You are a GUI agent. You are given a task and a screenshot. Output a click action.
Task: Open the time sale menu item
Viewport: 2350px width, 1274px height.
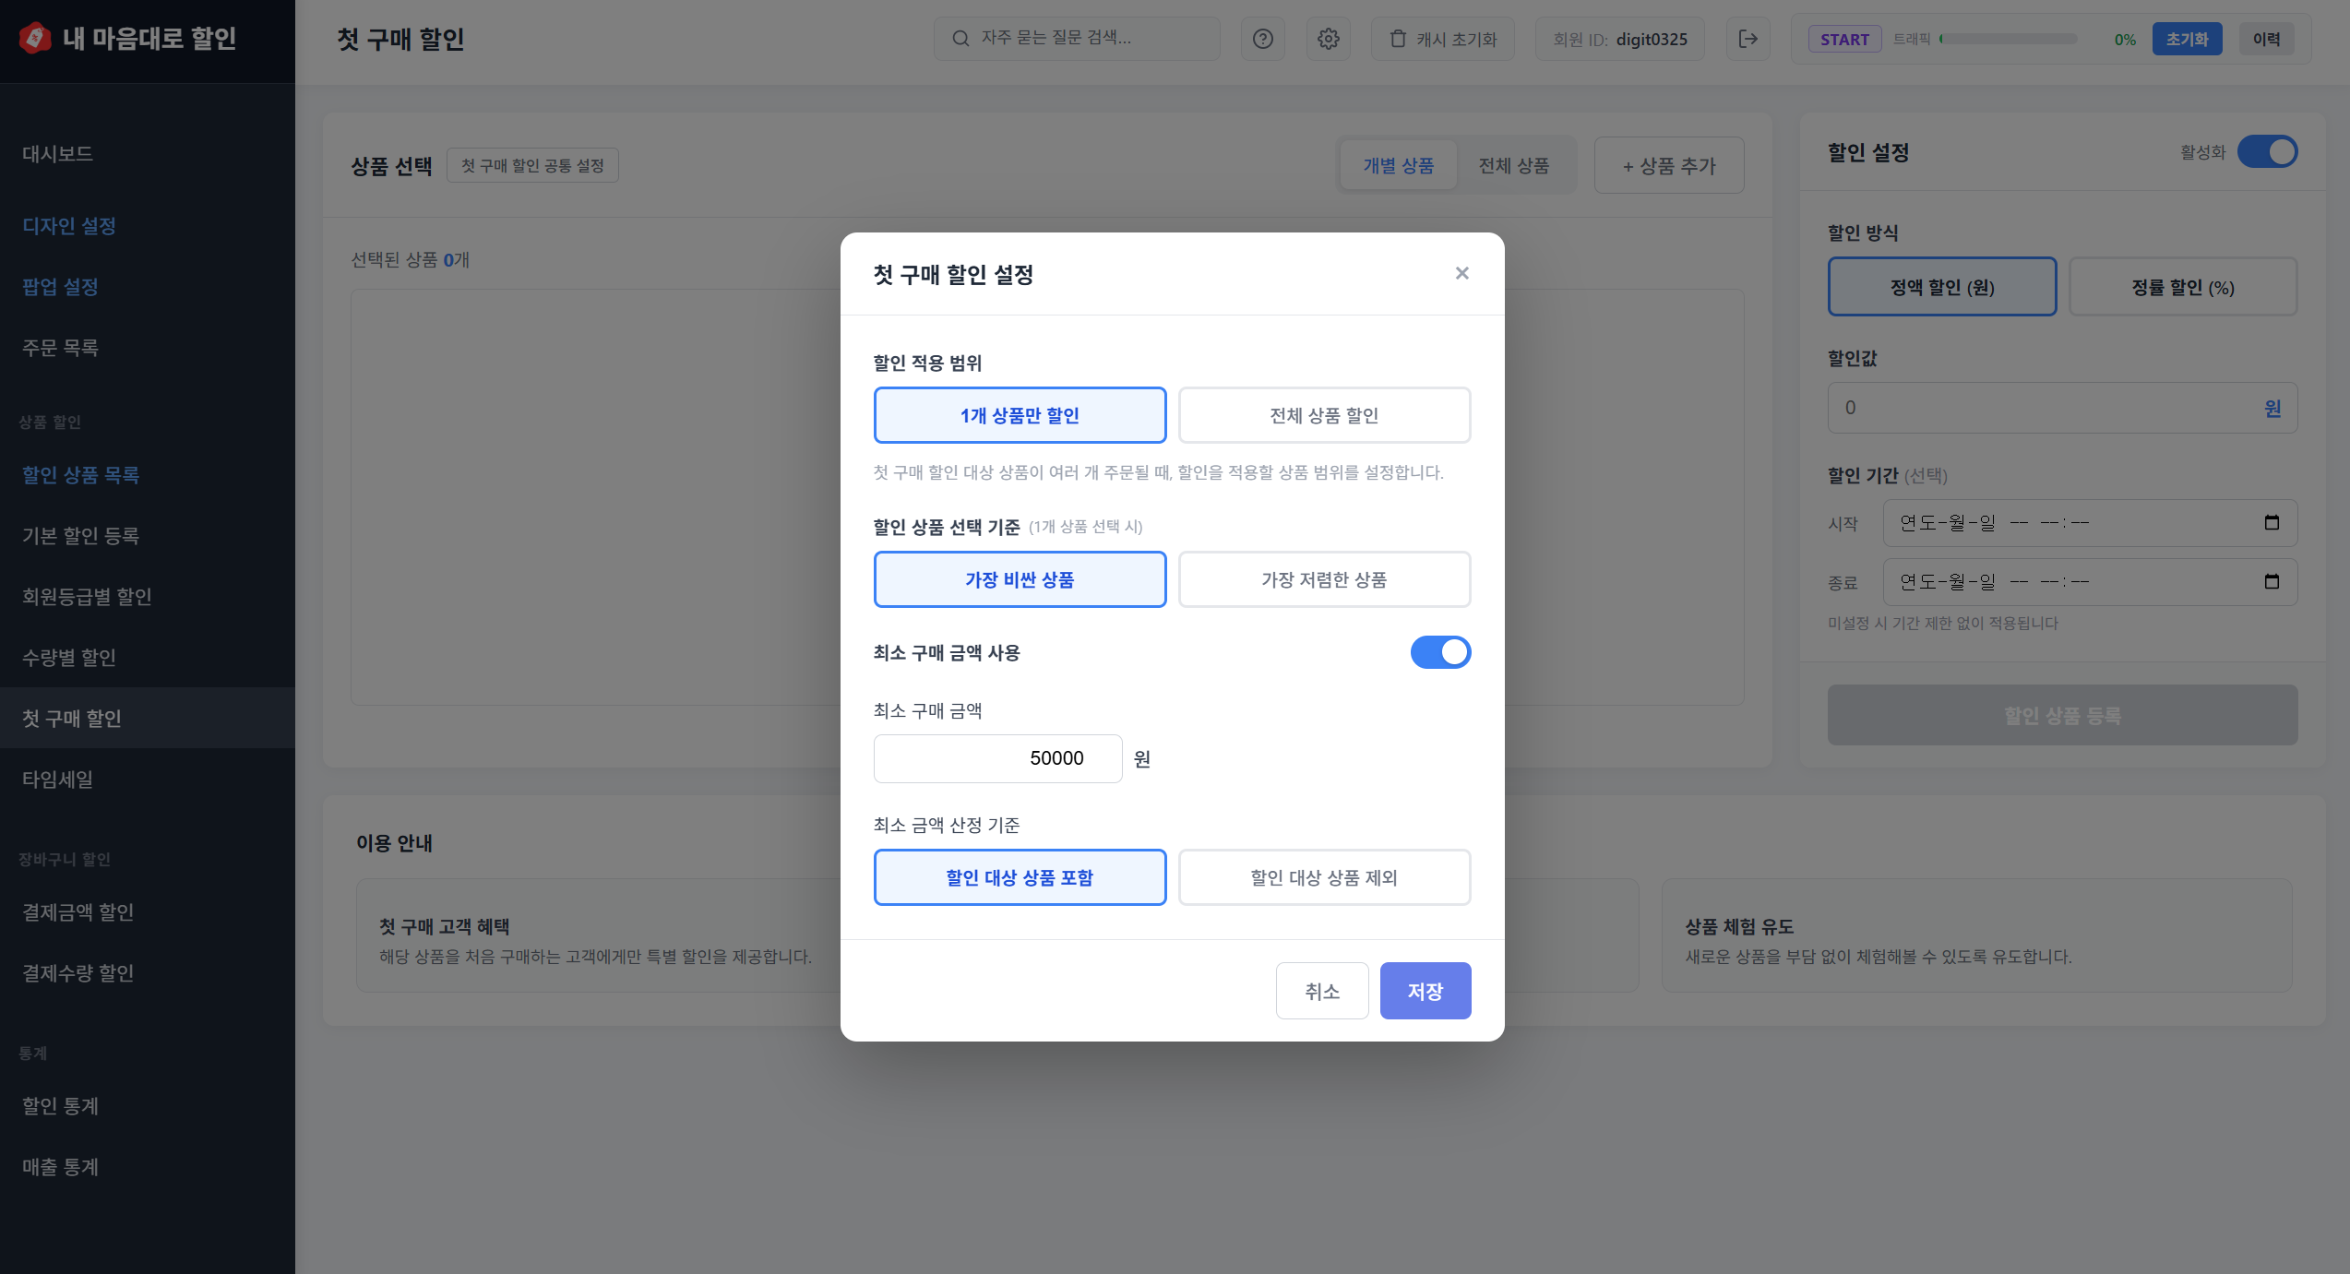57,780
